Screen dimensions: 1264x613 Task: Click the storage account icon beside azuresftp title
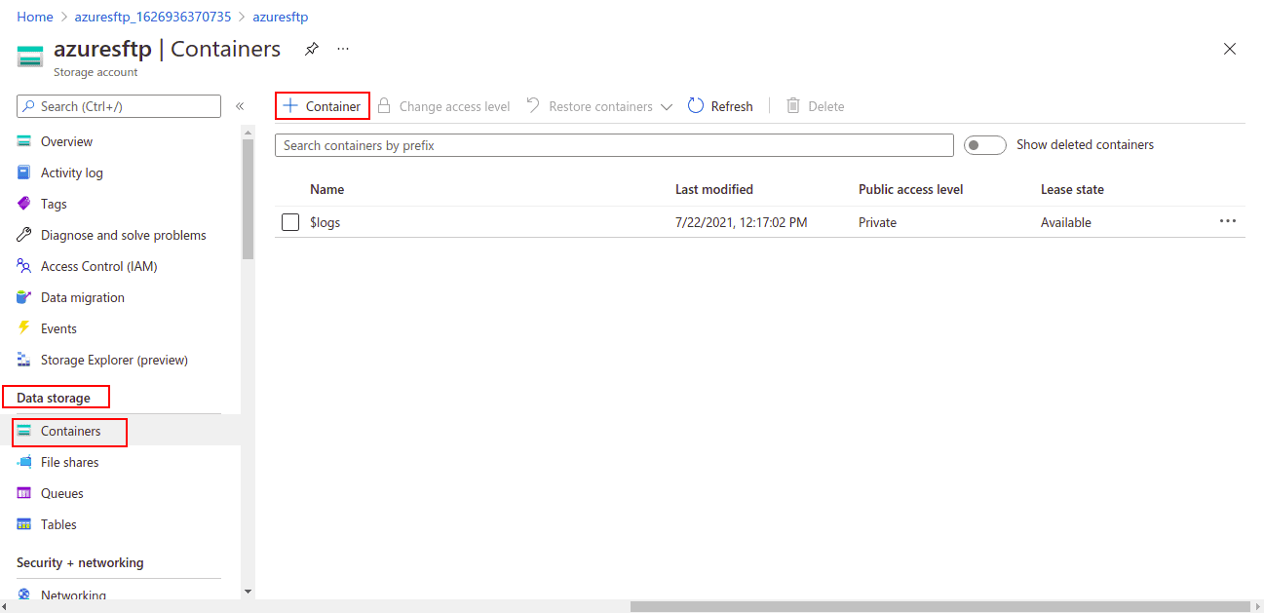point(30,57)
